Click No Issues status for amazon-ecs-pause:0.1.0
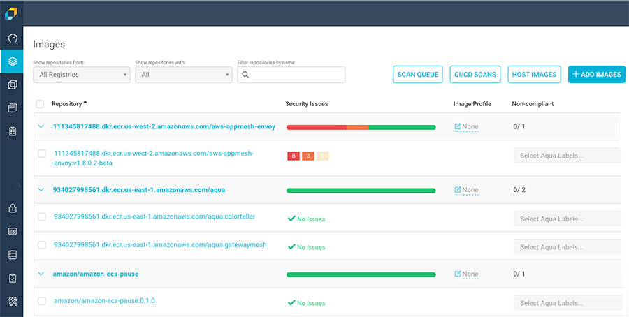629x317 pixels. (307, 303)
